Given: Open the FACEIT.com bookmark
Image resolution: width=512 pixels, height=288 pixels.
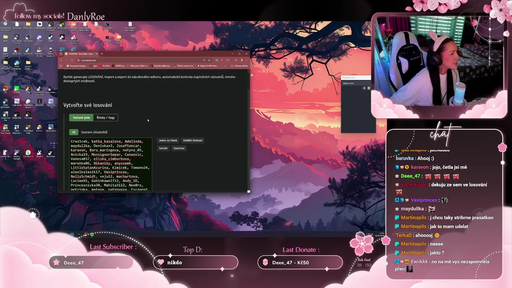Looking at the screenshot, I should click(x=118, y=66).
